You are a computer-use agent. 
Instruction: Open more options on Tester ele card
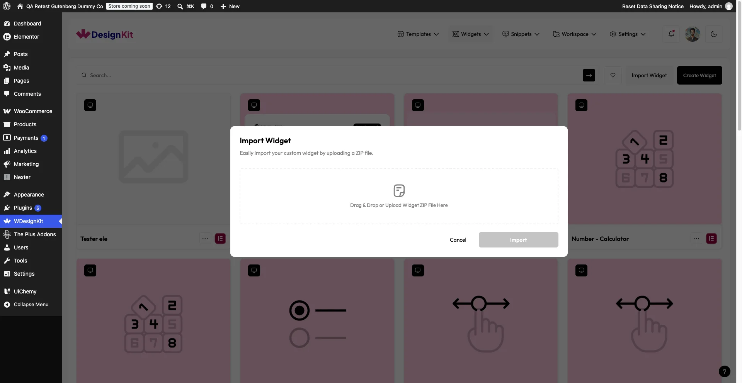pos(205,239)
